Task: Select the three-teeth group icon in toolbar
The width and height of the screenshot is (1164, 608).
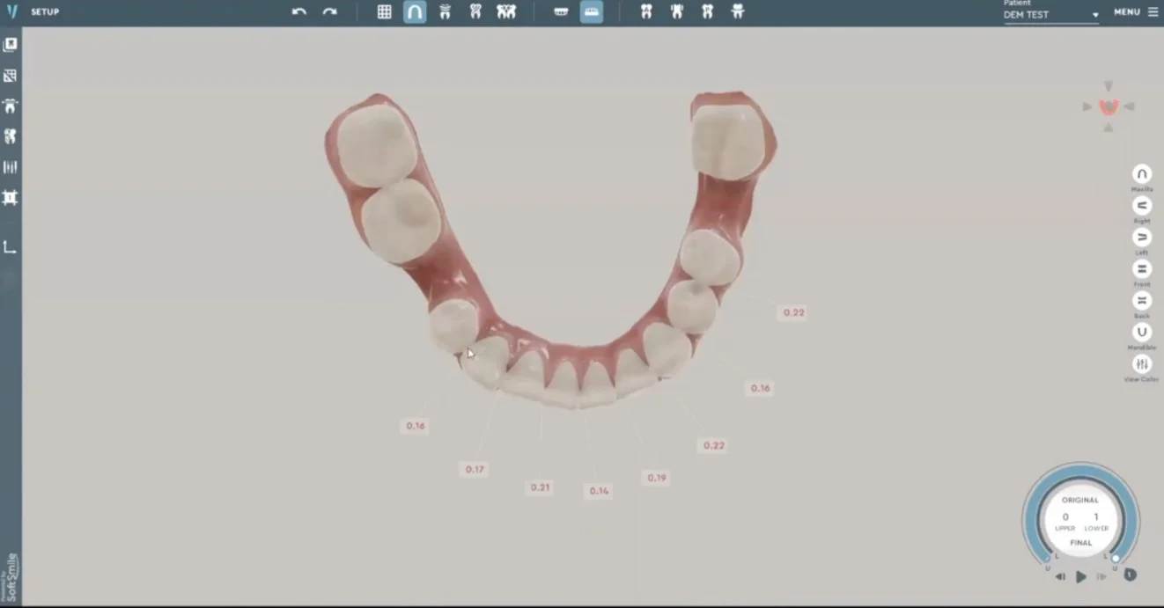Action: pos(506,12)
